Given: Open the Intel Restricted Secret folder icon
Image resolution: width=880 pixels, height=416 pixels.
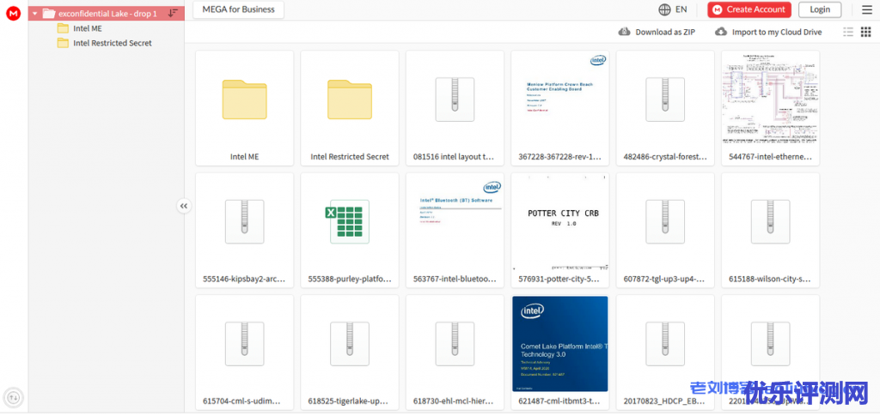Looking at the screenshot, I should click(349, 99).
